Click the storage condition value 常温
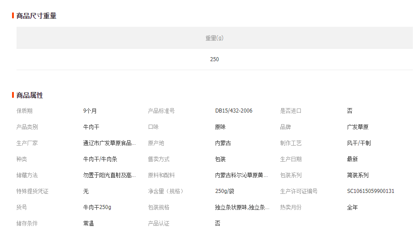This screenshot has width=416, height=230. [88, 223]
